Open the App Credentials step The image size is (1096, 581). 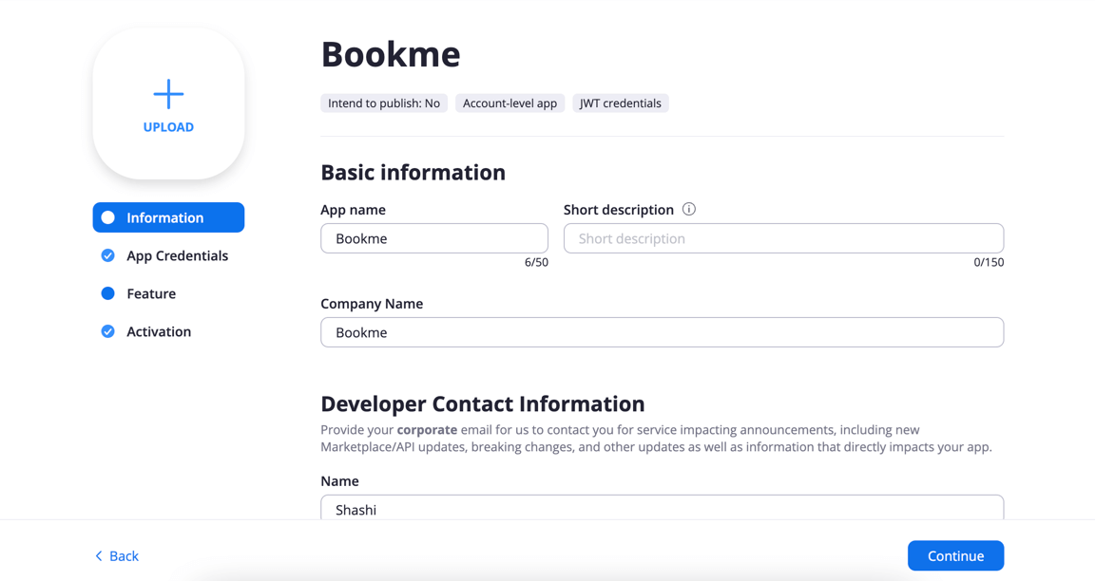pos(177,255)
